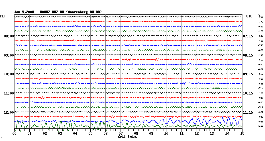Click the DC offset value '-992'
Screen dimensions: 265x141
pos(261,117)
